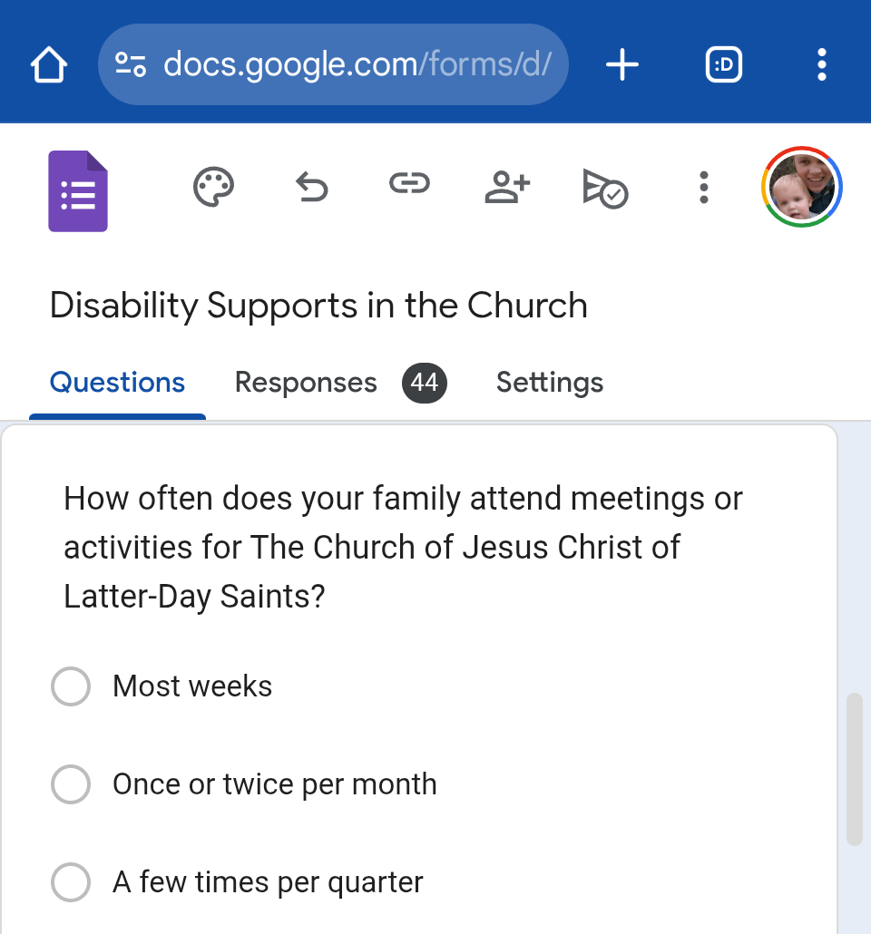
Task: Open the browser home page
Action: 49,65
